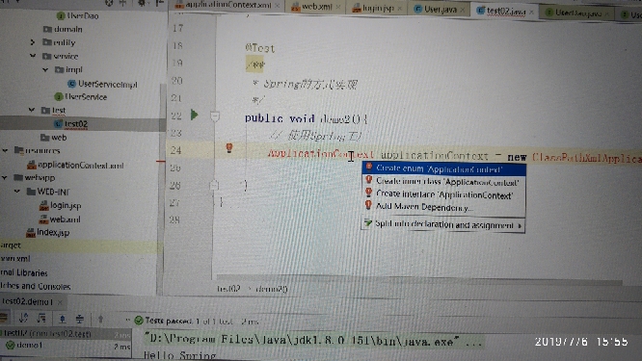Run demo2 via the green gutter arrow

[195, 115]
